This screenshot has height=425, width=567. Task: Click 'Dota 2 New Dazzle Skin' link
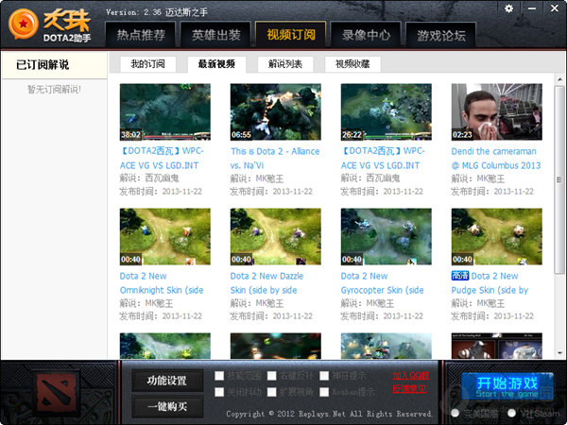pos(266,283)
